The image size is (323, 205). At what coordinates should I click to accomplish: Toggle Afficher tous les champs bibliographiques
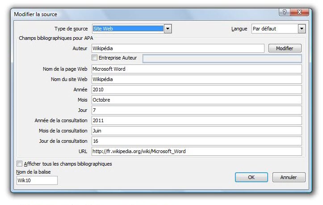pyautogui.click(x=19, y=164)
